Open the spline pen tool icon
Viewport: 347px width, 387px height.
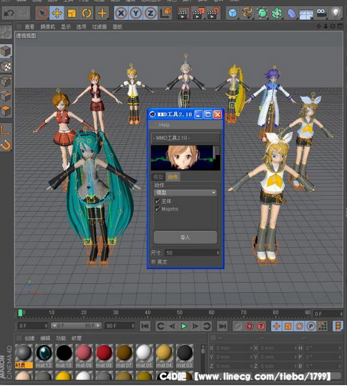pos(247,13)
